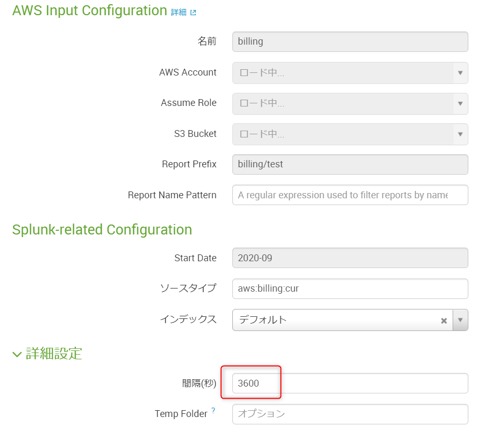Viewport: 493px width, 438px height.
Task: Open the S3 Bucket dropdown
Action: pyautogui.click(x=350, y=134)
